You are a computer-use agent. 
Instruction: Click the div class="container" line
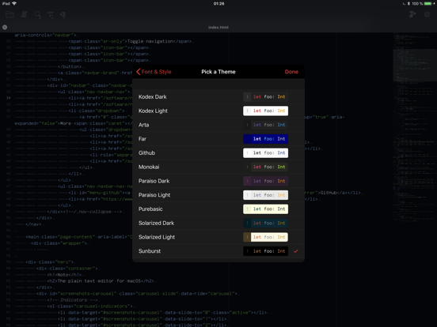point(67,269)
